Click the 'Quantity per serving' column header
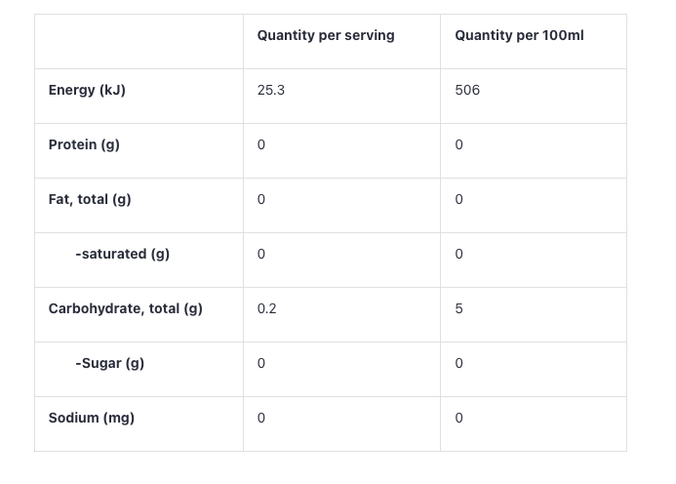676x484 pixels. click(x=326, y=35)
